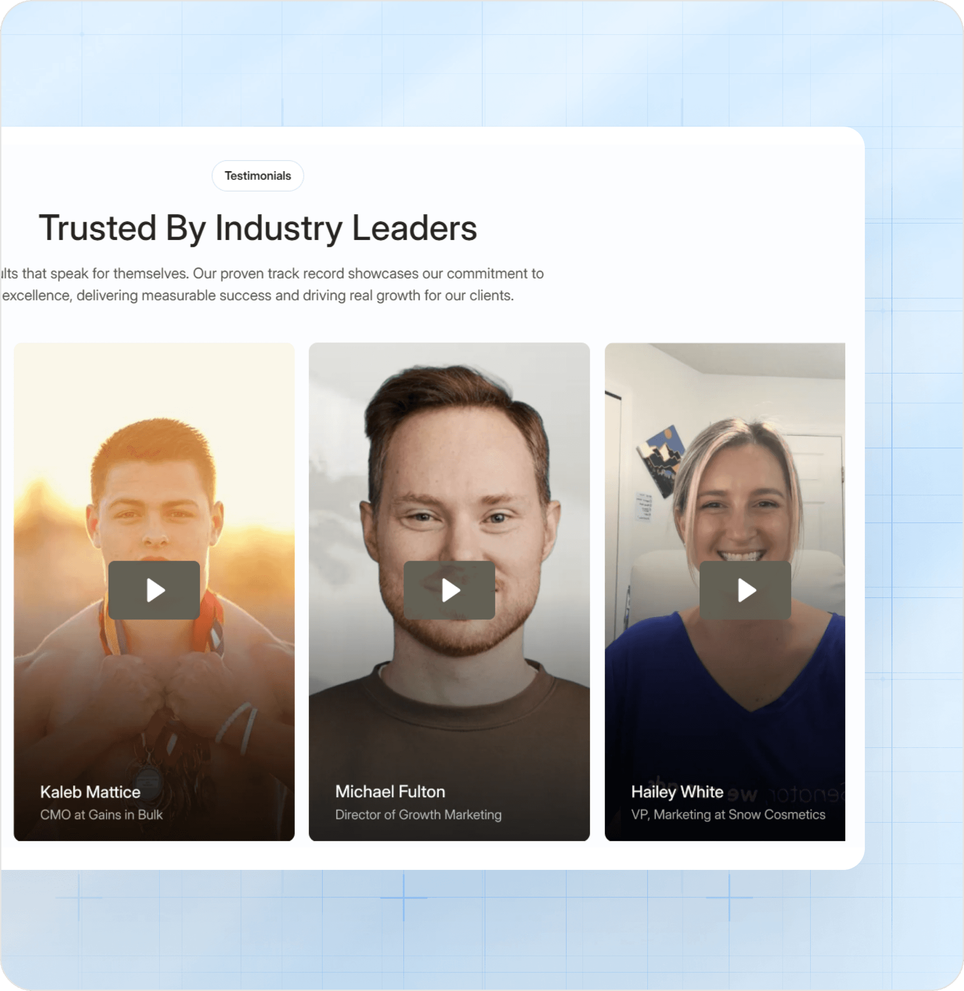964x991 pixels.
Task: Select the Kaleb Mattice name label
Action: point(90,792)
